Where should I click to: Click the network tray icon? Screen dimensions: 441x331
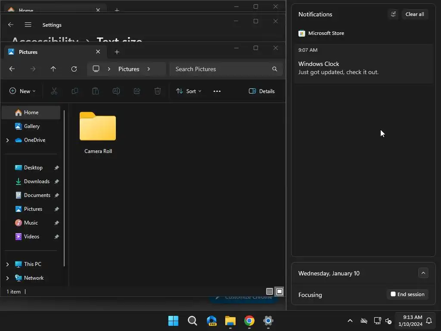click(x=377, y=321)
